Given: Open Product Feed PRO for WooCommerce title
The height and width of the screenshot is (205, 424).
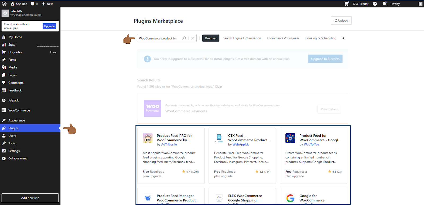Looking at the screenshot, I should click(174, 138).
